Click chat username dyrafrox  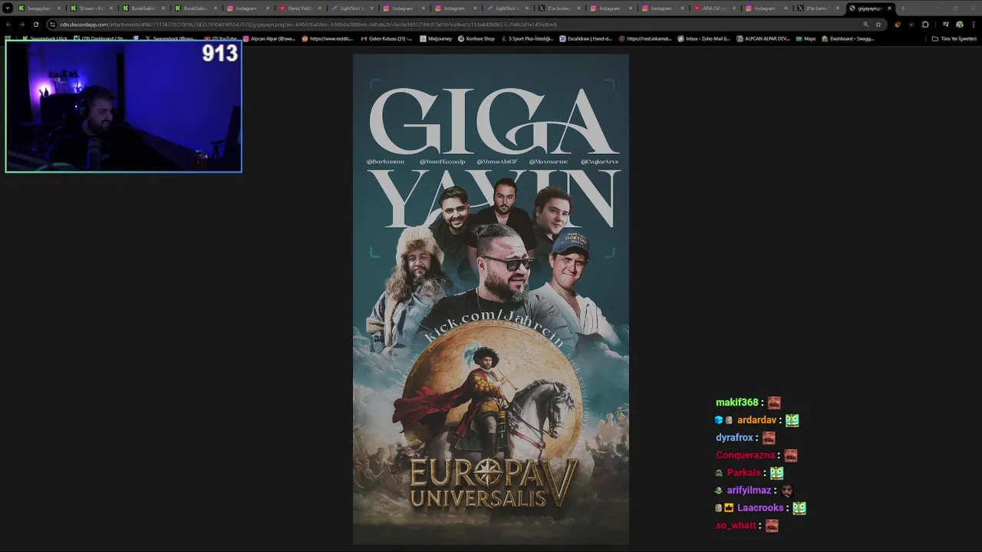pyautogui.click(x=734, y=438)
